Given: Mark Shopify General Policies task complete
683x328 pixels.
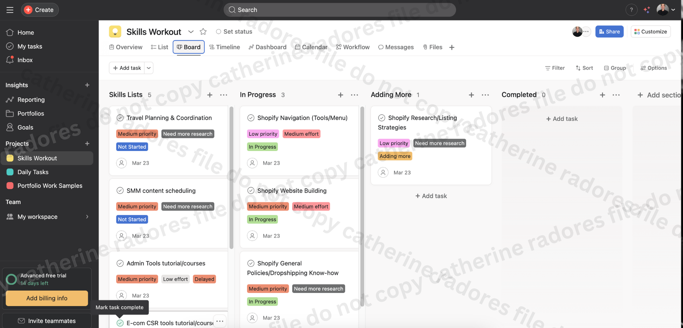Looking at the screenshot, I should tap(251, 263).
